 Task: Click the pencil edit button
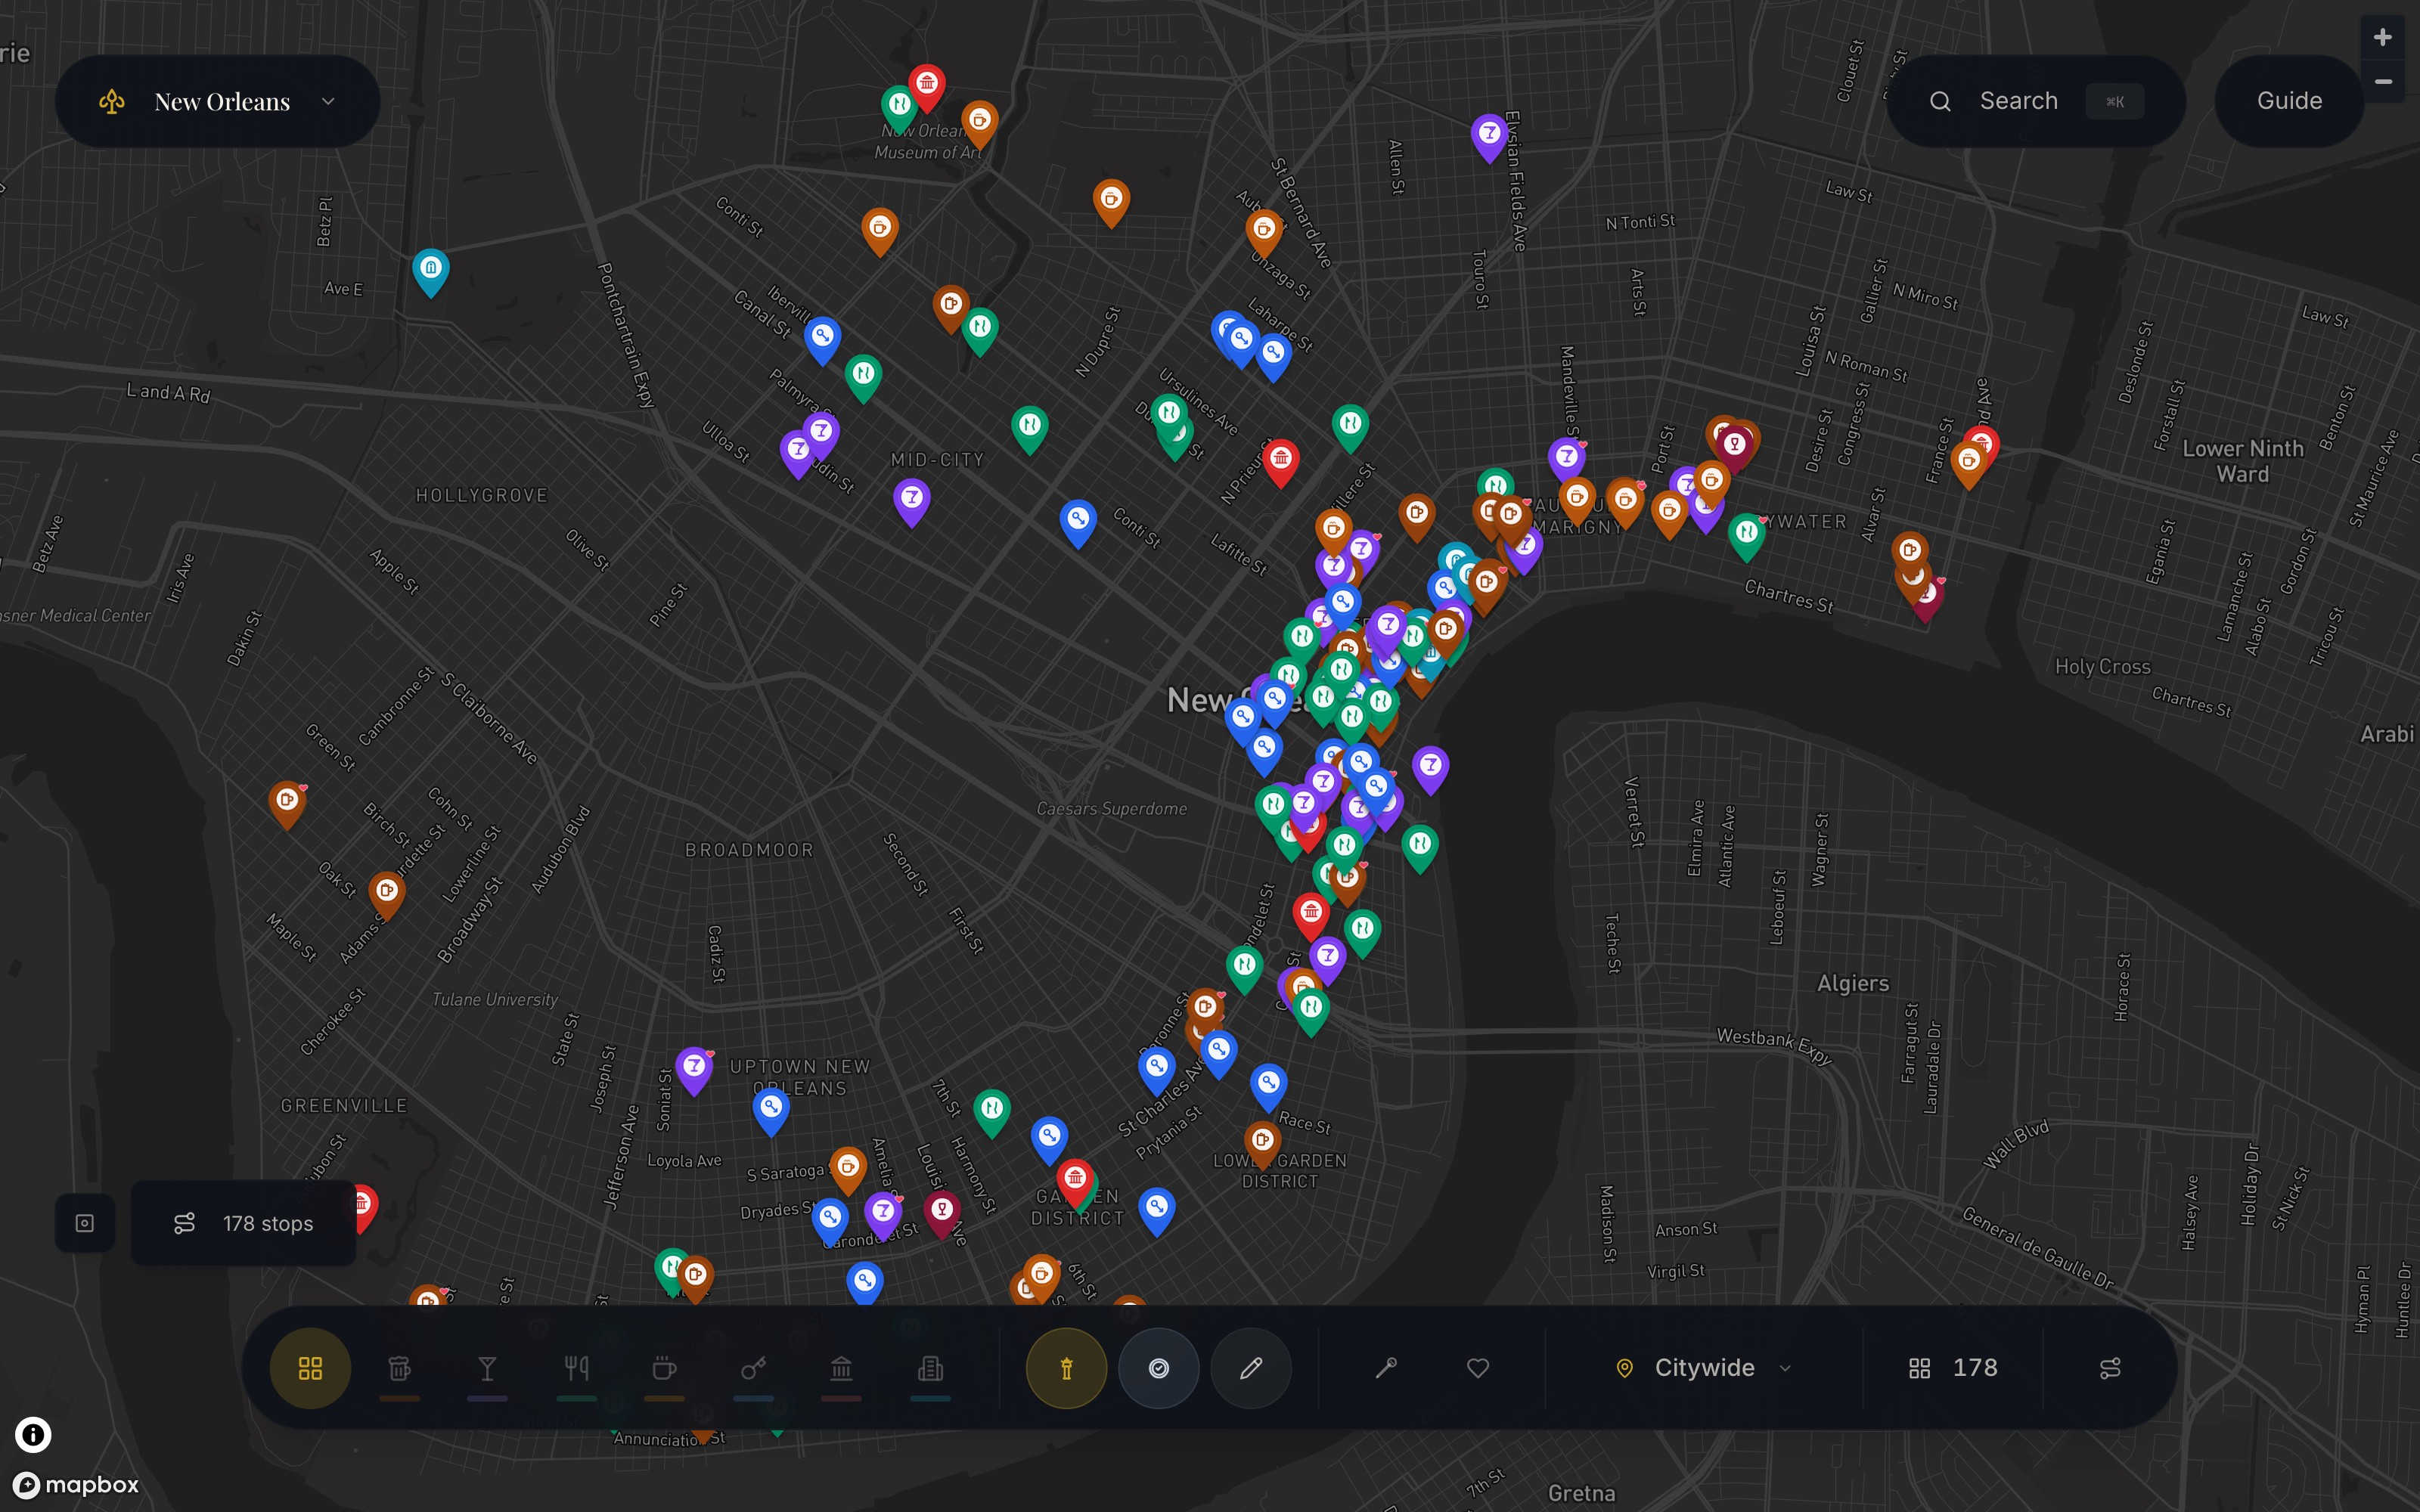click(1250, 1368)
